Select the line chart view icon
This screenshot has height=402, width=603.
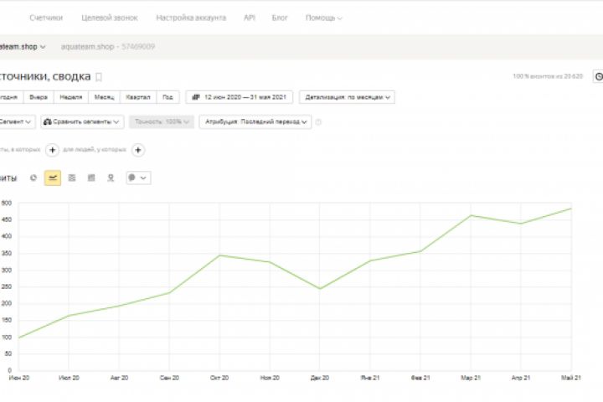tap(53, 178)
